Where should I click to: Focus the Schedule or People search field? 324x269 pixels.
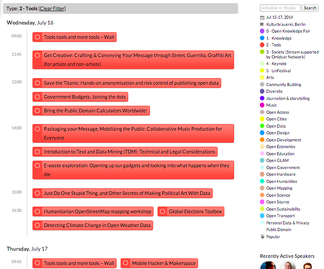(x=280, y=8)
